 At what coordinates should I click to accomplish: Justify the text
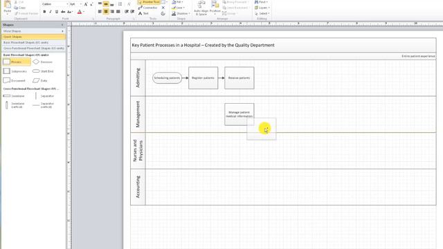[x=118, y=12]
